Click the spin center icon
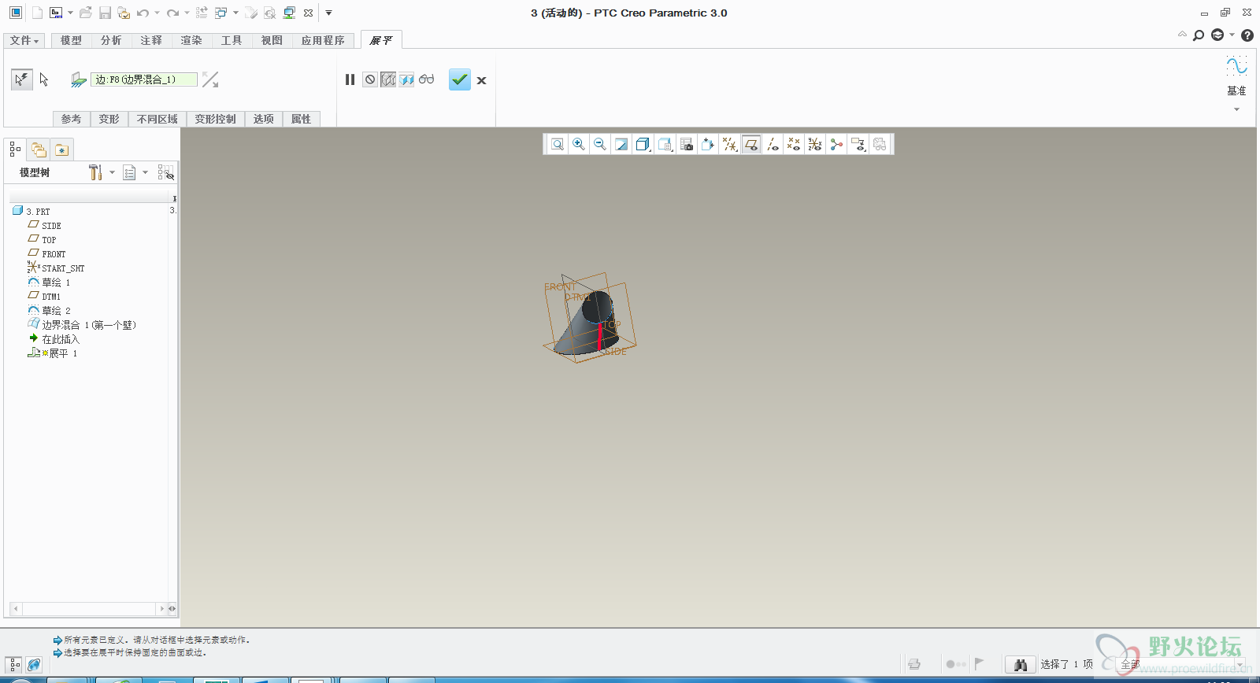Viewport: 1260px width, 683px height. point(836,144)
